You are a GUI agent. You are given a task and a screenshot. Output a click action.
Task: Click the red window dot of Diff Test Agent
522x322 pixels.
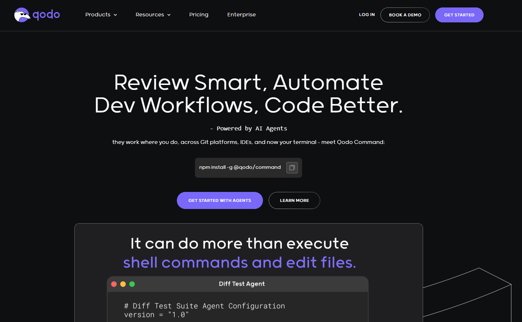click(114, 284)
